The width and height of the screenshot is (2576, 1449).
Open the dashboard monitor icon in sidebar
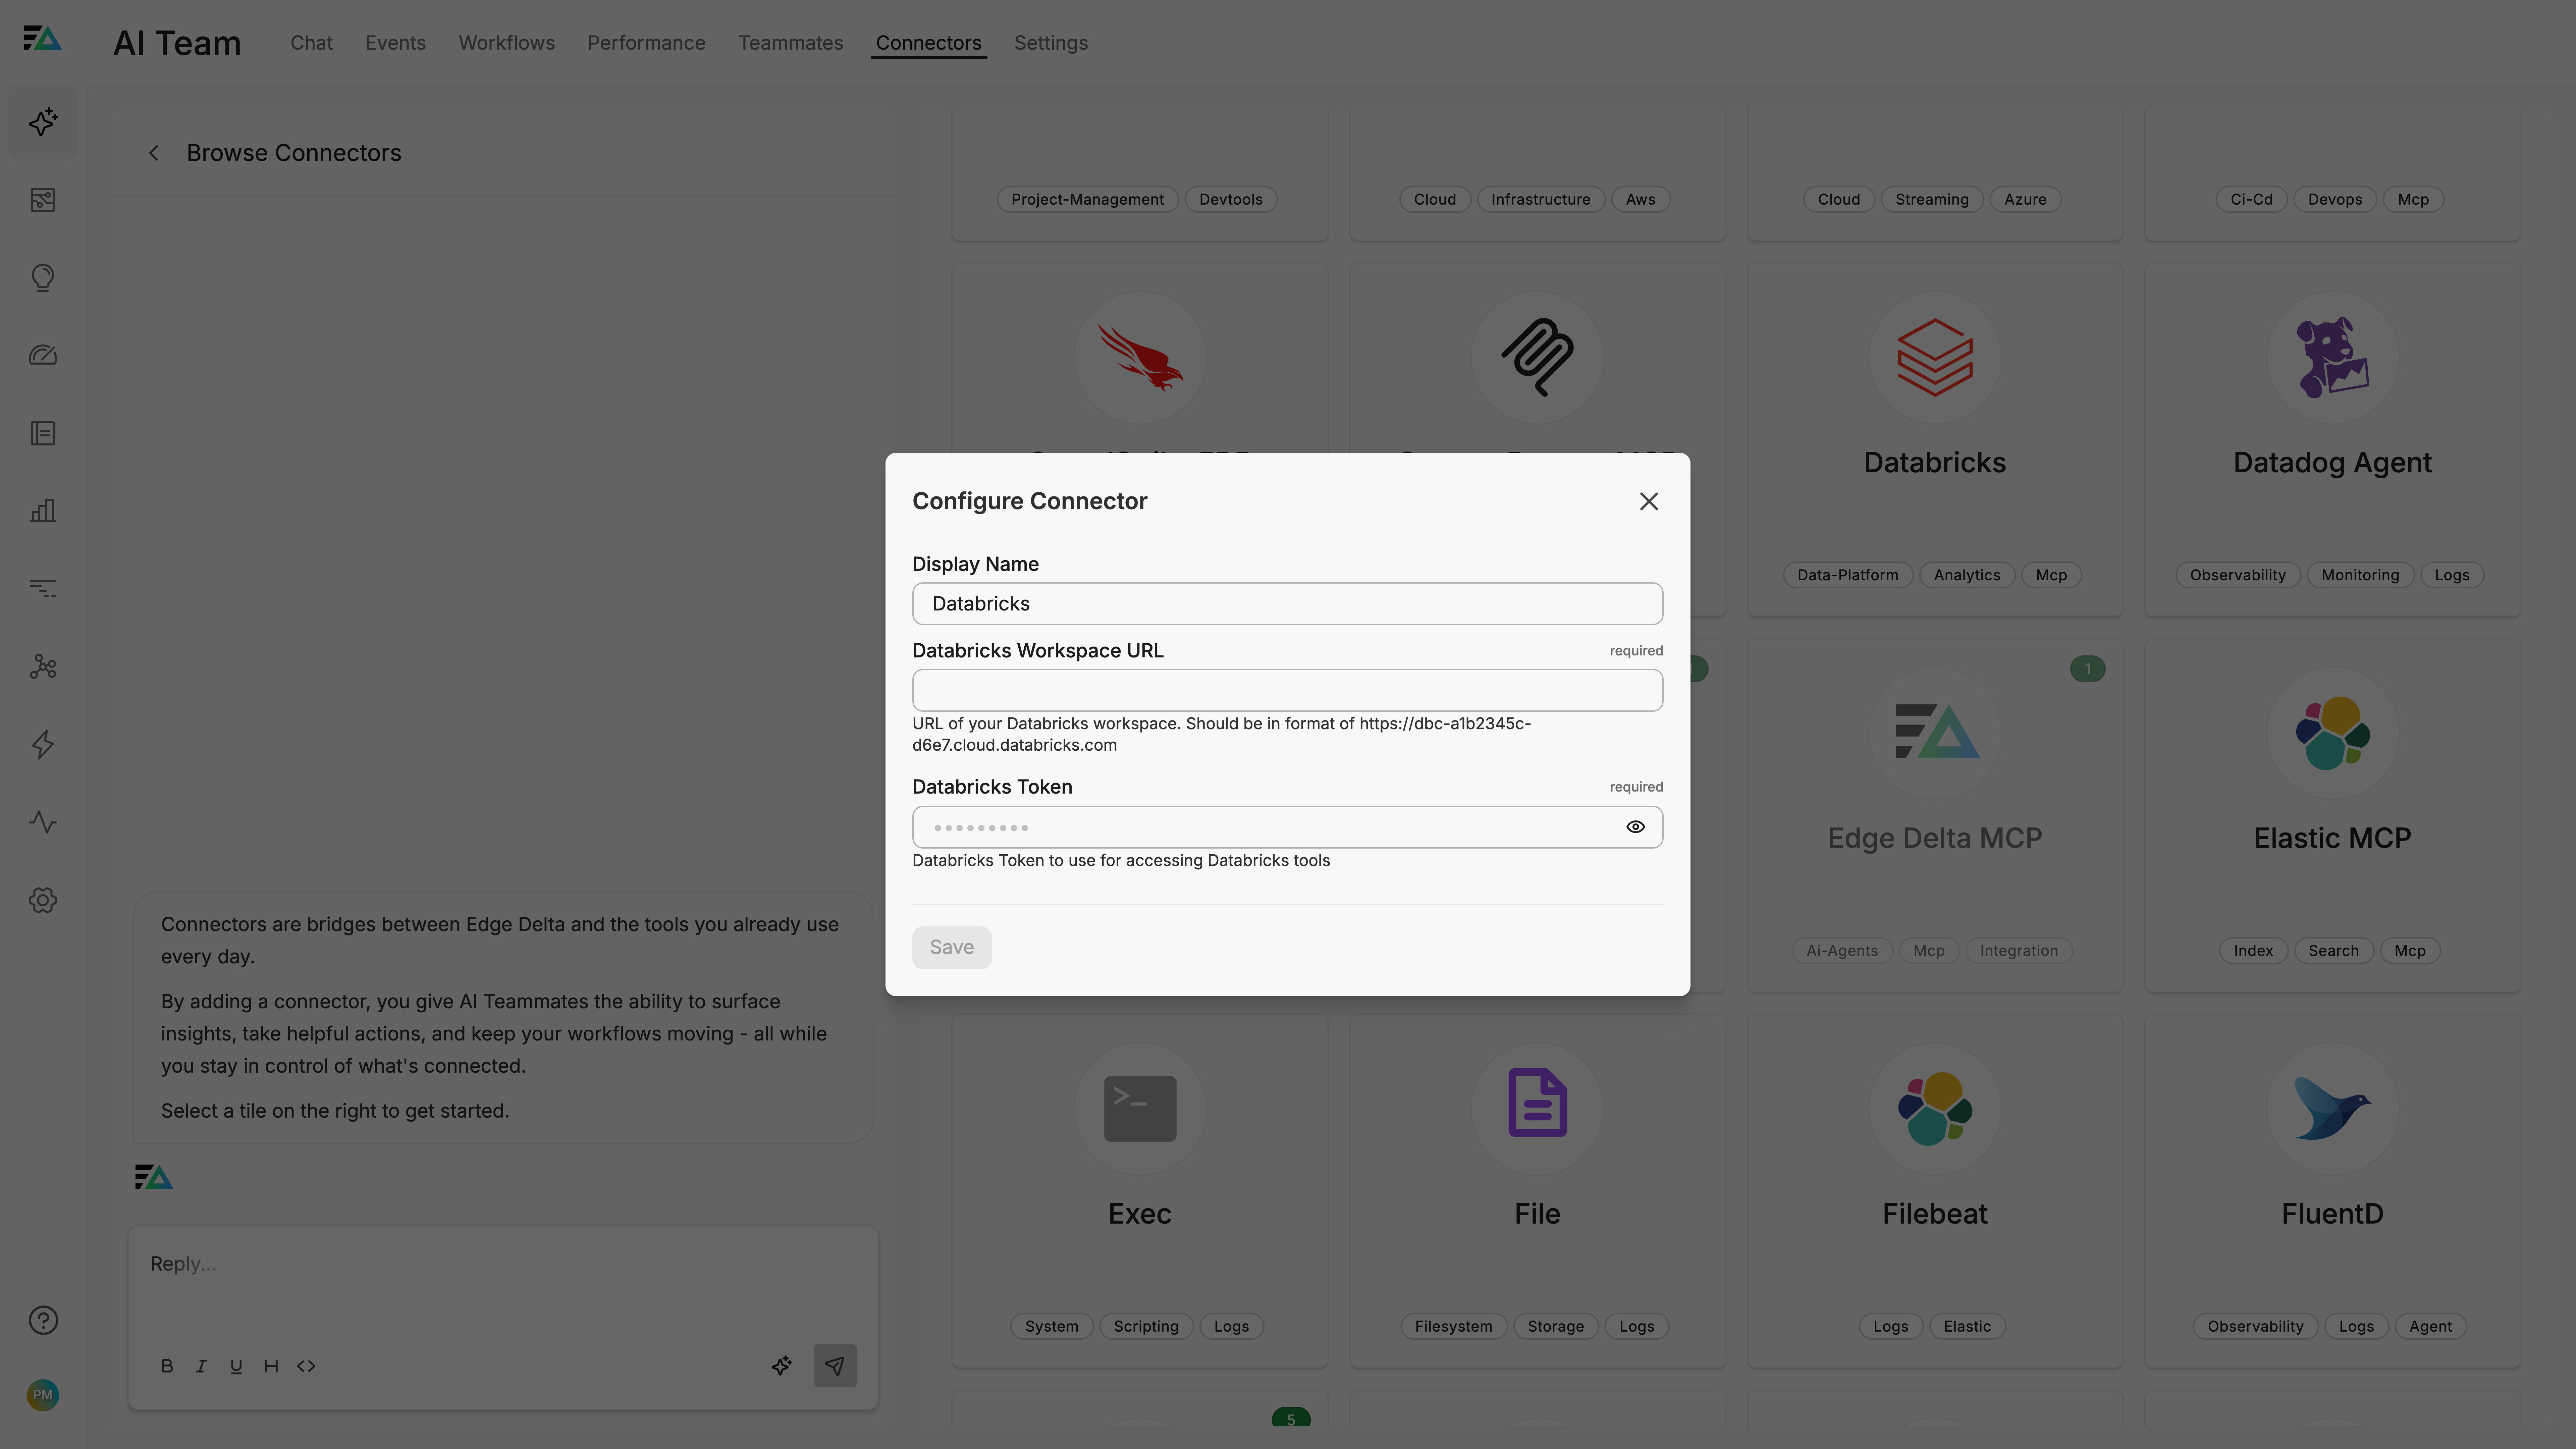pyautogui.click(x=43, y=200)
